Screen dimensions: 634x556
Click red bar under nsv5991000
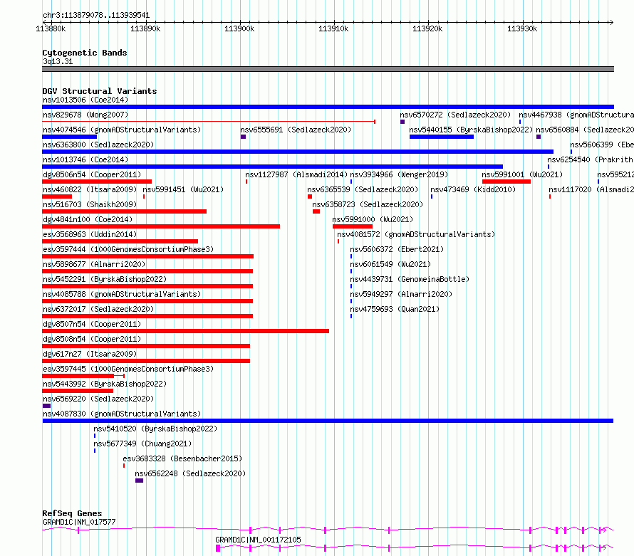(x=353, y=226)
